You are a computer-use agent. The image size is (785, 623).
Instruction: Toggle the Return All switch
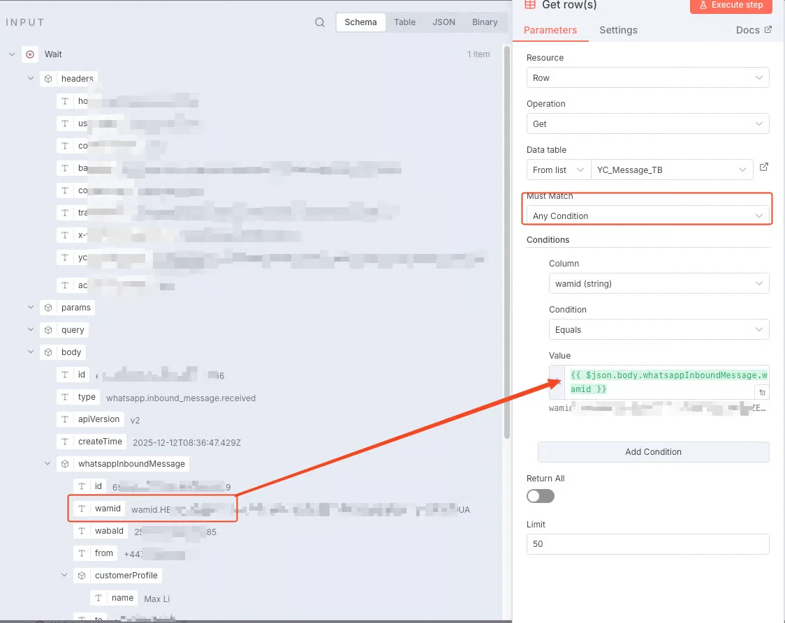click(x=540, y=496)
